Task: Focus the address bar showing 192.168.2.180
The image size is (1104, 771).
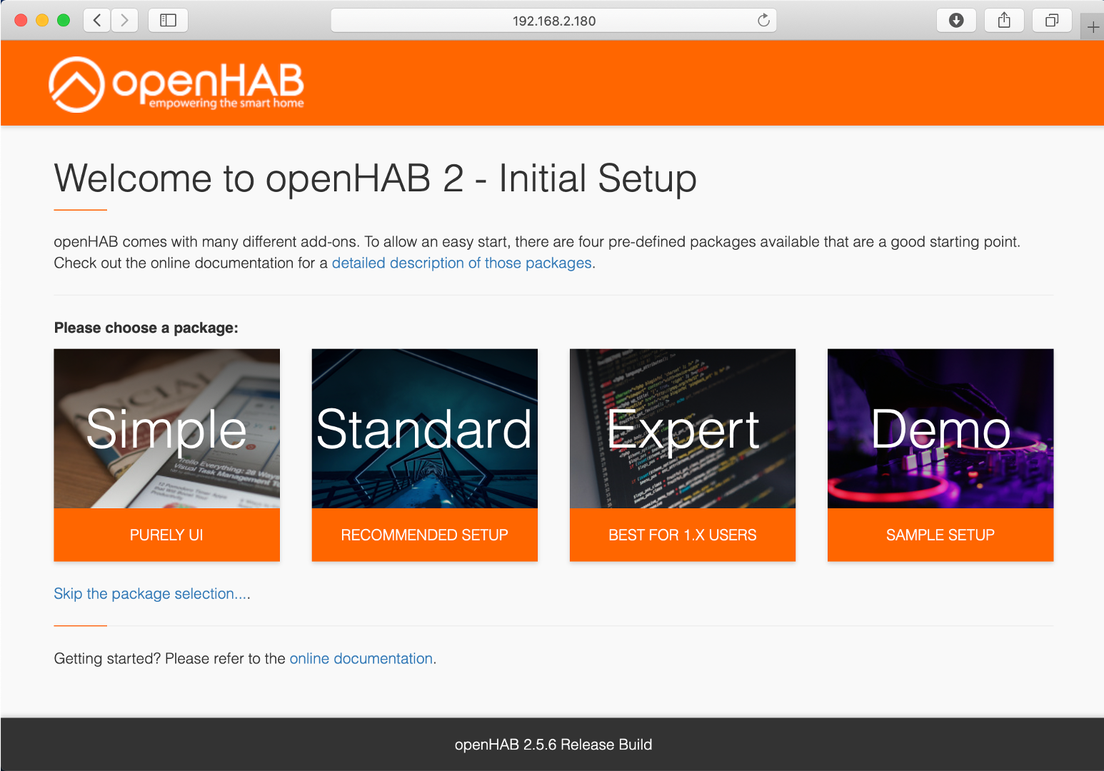Action: 553,21
